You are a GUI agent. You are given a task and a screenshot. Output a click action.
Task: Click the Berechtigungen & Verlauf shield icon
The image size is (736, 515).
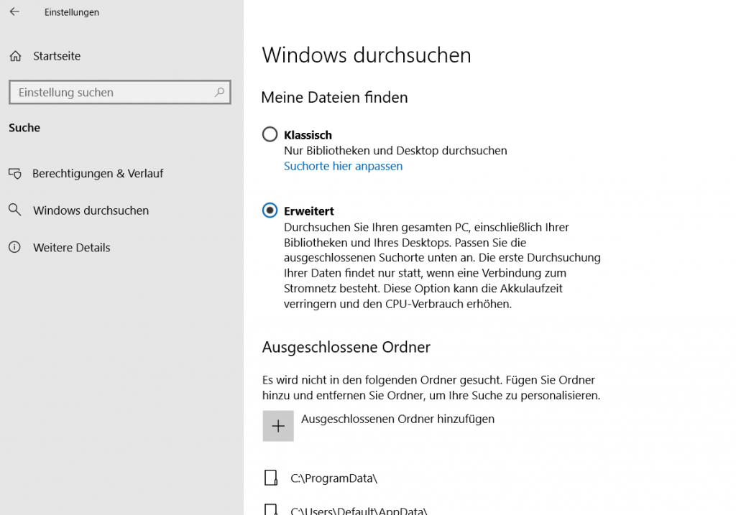(15, 174)
